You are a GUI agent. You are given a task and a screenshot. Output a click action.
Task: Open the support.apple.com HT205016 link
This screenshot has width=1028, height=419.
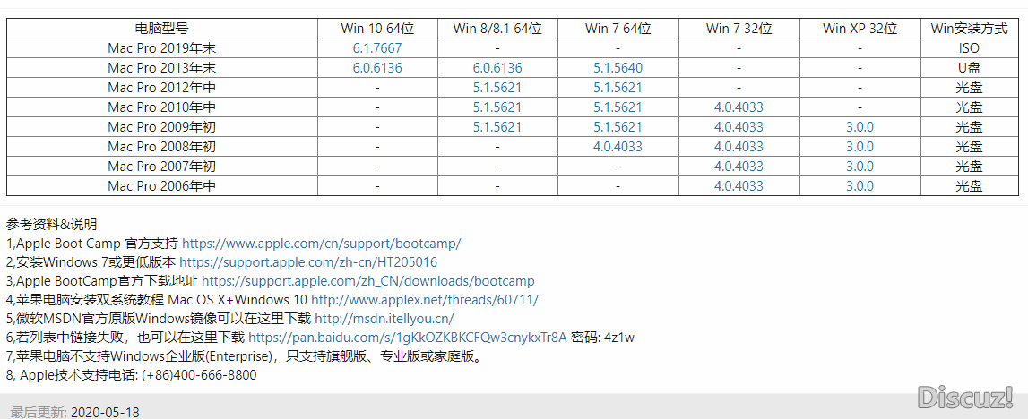[x=308, y=262]
